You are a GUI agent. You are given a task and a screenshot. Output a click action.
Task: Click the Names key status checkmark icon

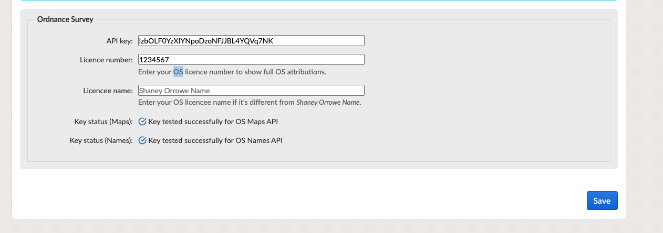(142, 140)
